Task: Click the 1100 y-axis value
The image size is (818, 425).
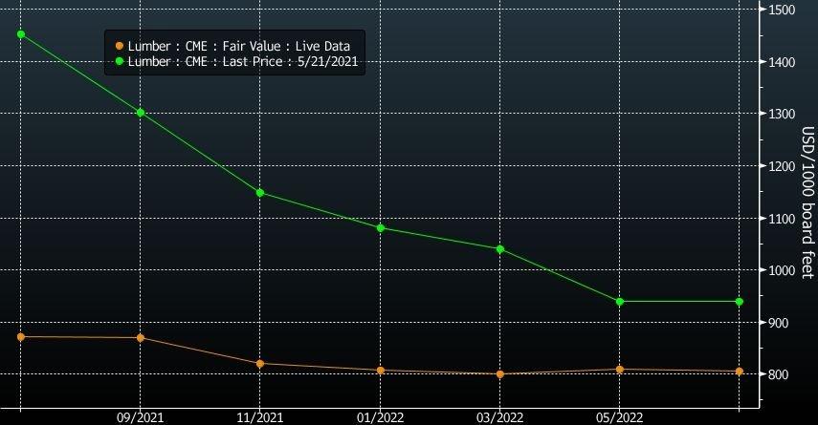Action: pos(782,219)
